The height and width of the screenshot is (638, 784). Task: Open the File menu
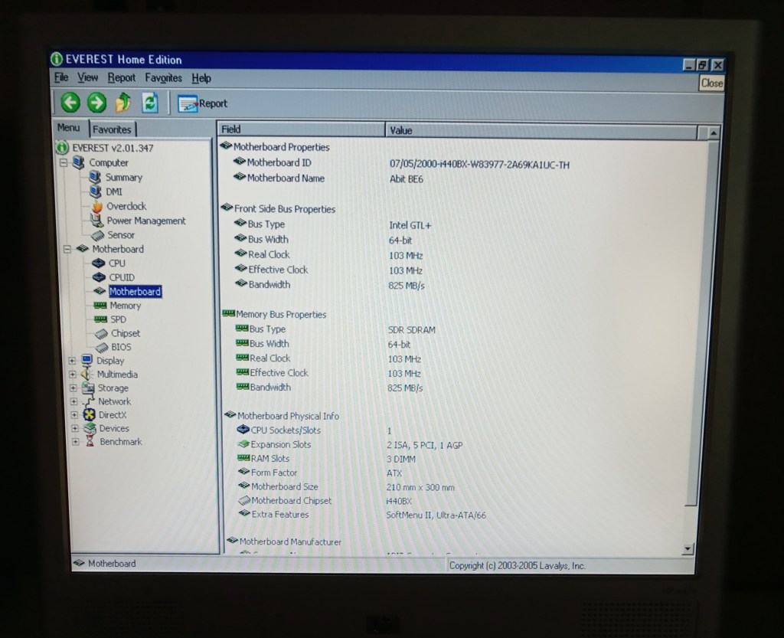click(61, 77)
